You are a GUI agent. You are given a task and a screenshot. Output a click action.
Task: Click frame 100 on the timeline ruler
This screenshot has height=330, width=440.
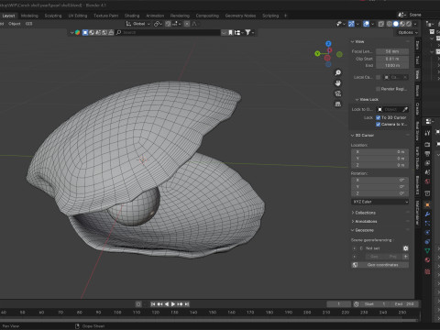[x=117, y=313]
